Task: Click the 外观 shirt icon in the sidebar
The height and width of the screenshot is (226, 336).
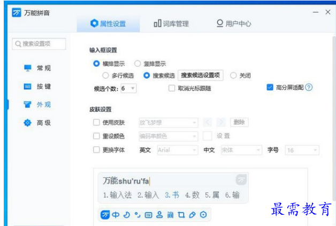Action: (x=27, y=105)
